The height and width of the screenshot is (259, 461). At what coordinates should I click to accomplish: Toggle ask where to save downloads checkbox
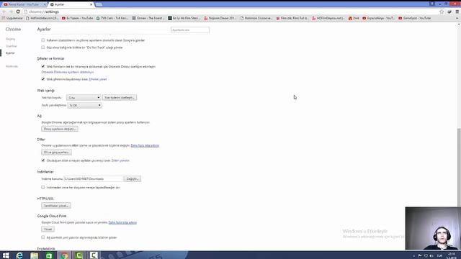pyautogui.click(x=43, y=187)
